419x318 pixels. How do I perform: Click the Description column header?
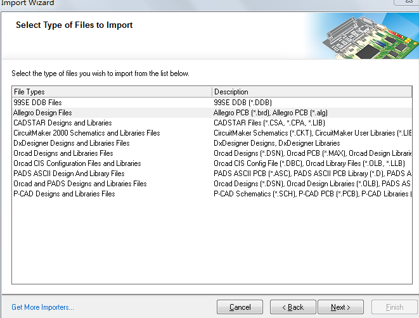pyautogui.click(x=312, y=92)
